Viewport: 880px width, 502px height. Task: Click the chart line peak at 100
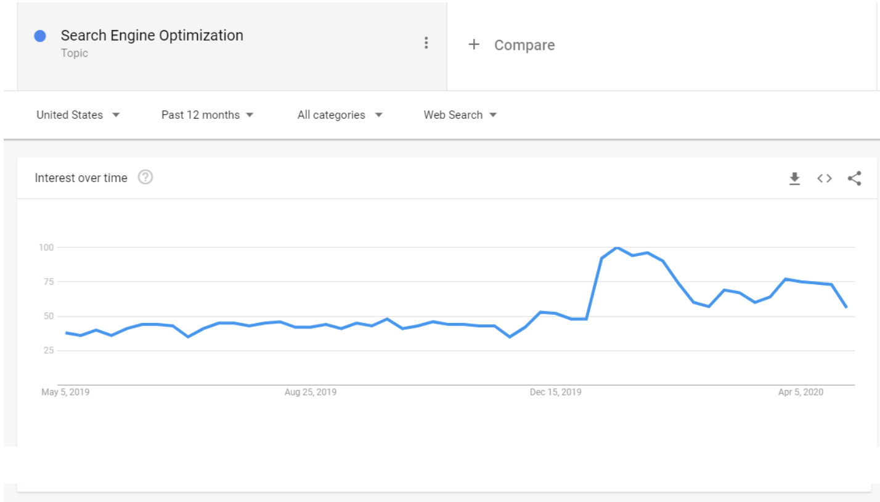617,247
